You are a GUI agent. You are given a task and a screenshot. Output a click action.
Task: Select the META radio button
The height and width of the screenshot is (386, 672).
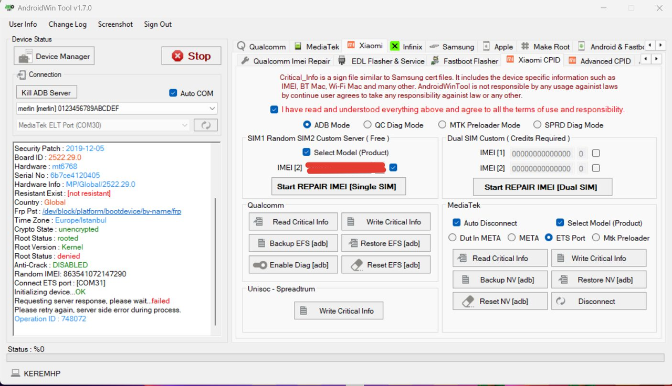511,238
